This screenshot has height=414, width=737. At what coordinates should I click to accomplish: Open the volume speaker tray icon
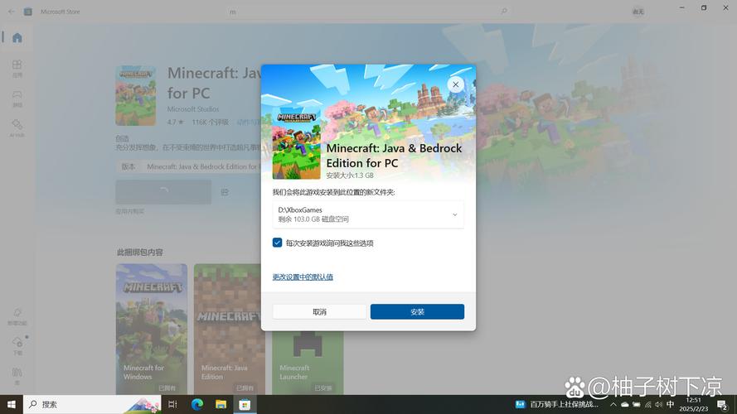658,404
